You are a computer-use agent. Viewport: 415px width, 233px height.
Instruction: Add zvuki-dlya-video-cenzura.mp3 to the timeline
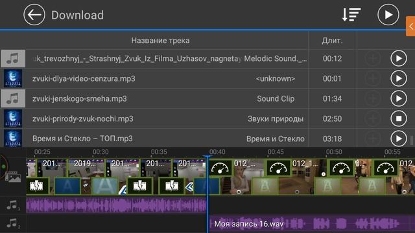373,78
